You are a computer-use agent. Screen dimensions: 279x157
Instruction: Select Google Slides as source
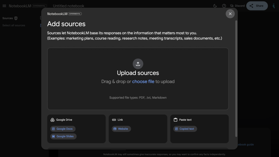63,136
